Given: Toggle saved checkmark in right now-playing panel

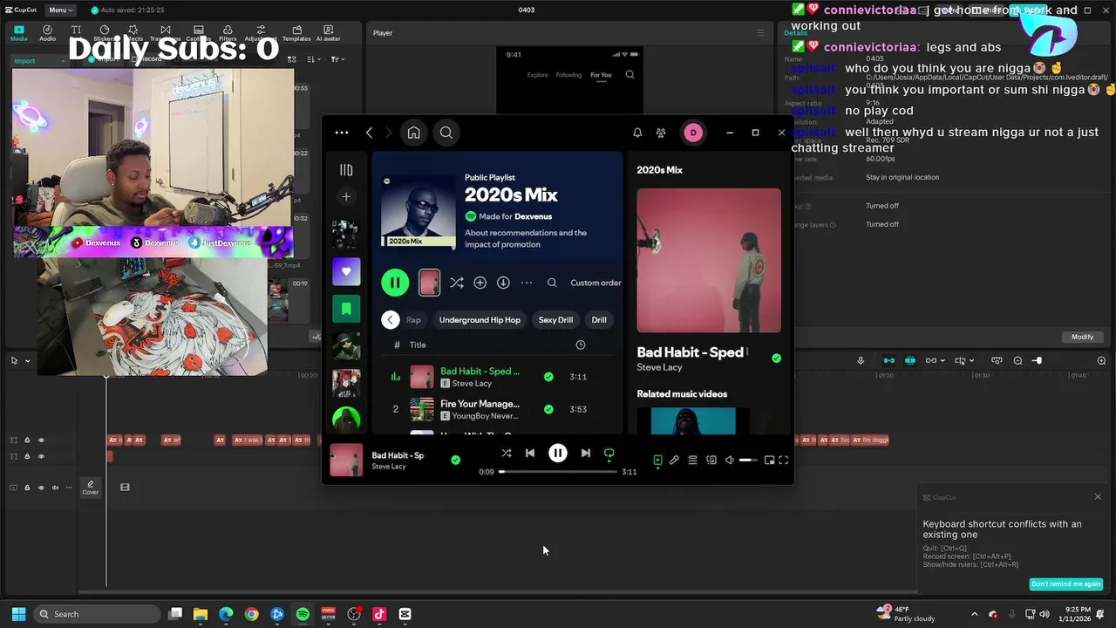Looking at the screenshot, I should pos(776,358).
